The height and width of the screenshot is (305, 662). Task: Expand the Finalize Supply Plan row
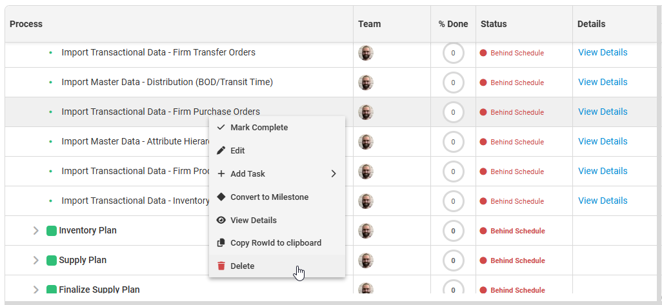click(x=36, y=290)
